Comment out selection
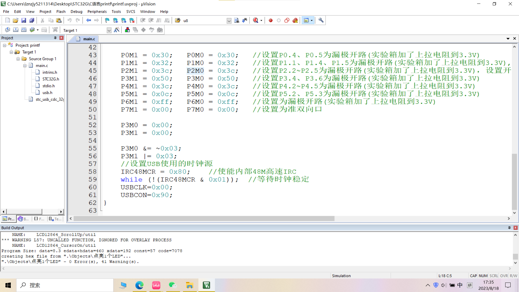This screenshot has height=292, width=519. pos(159,20)
